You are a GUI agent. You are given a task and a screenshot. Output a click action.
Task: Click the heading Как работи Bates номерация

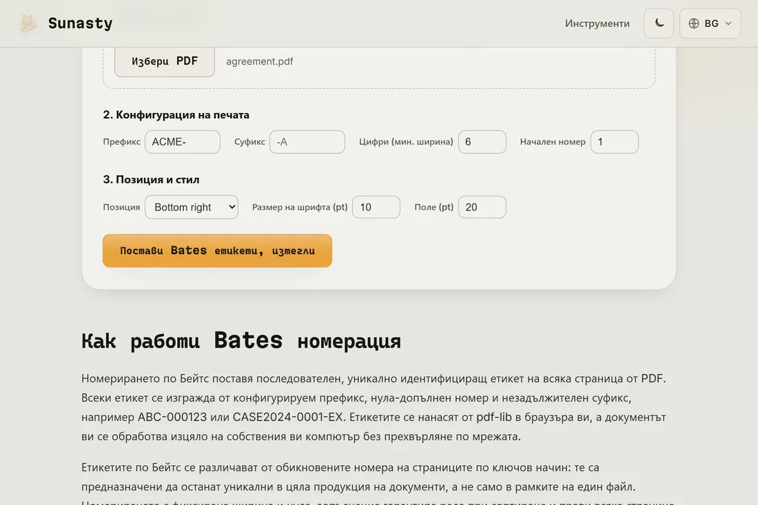pos(240,341)
